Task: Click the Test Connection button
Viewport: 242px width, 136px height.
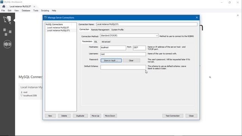Action: (x=172, y=116)
